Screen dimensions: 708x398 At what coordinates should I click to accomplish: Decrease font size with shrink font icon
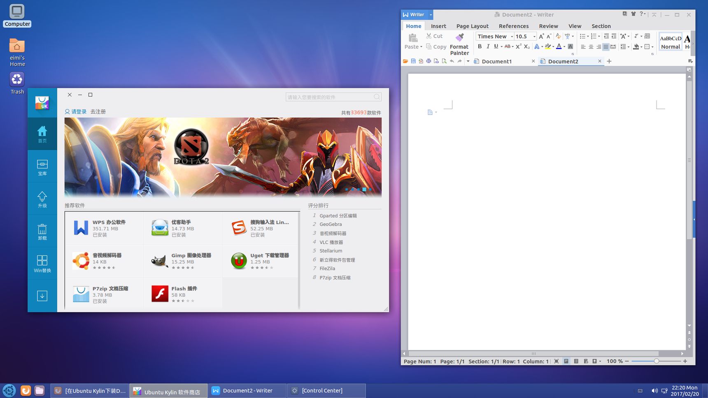tap(549, 36)
